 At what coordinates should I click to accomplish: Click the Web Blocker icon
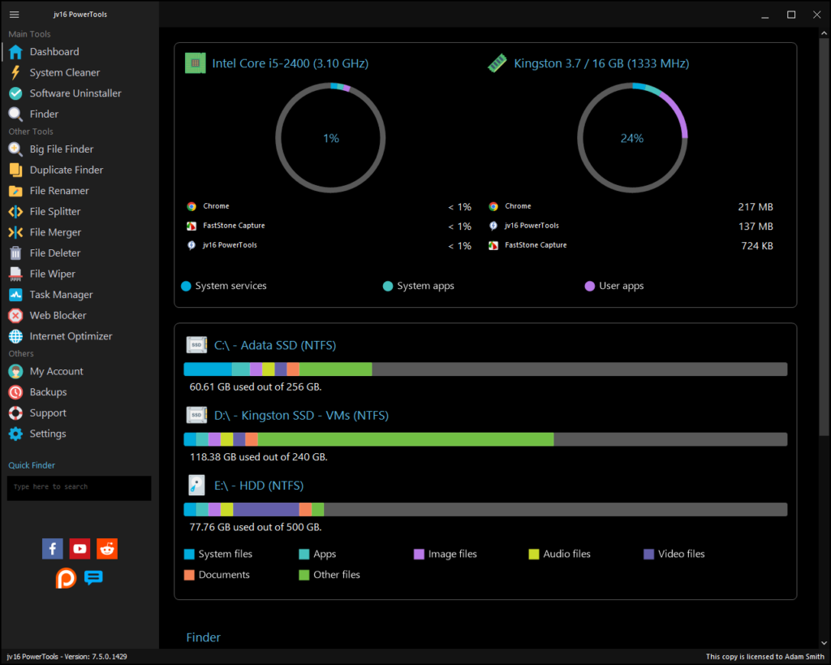(16, 316)
